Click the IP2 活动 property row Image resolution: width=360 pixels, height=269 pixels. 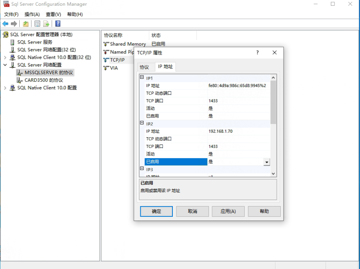click(208, 154)
